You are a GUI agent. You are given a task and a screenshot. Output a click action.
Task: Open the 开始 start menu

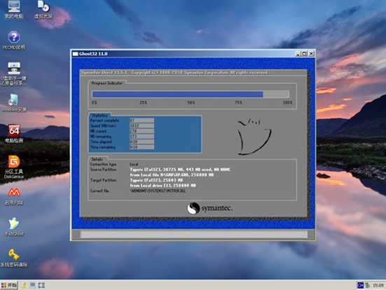point(9,285)
